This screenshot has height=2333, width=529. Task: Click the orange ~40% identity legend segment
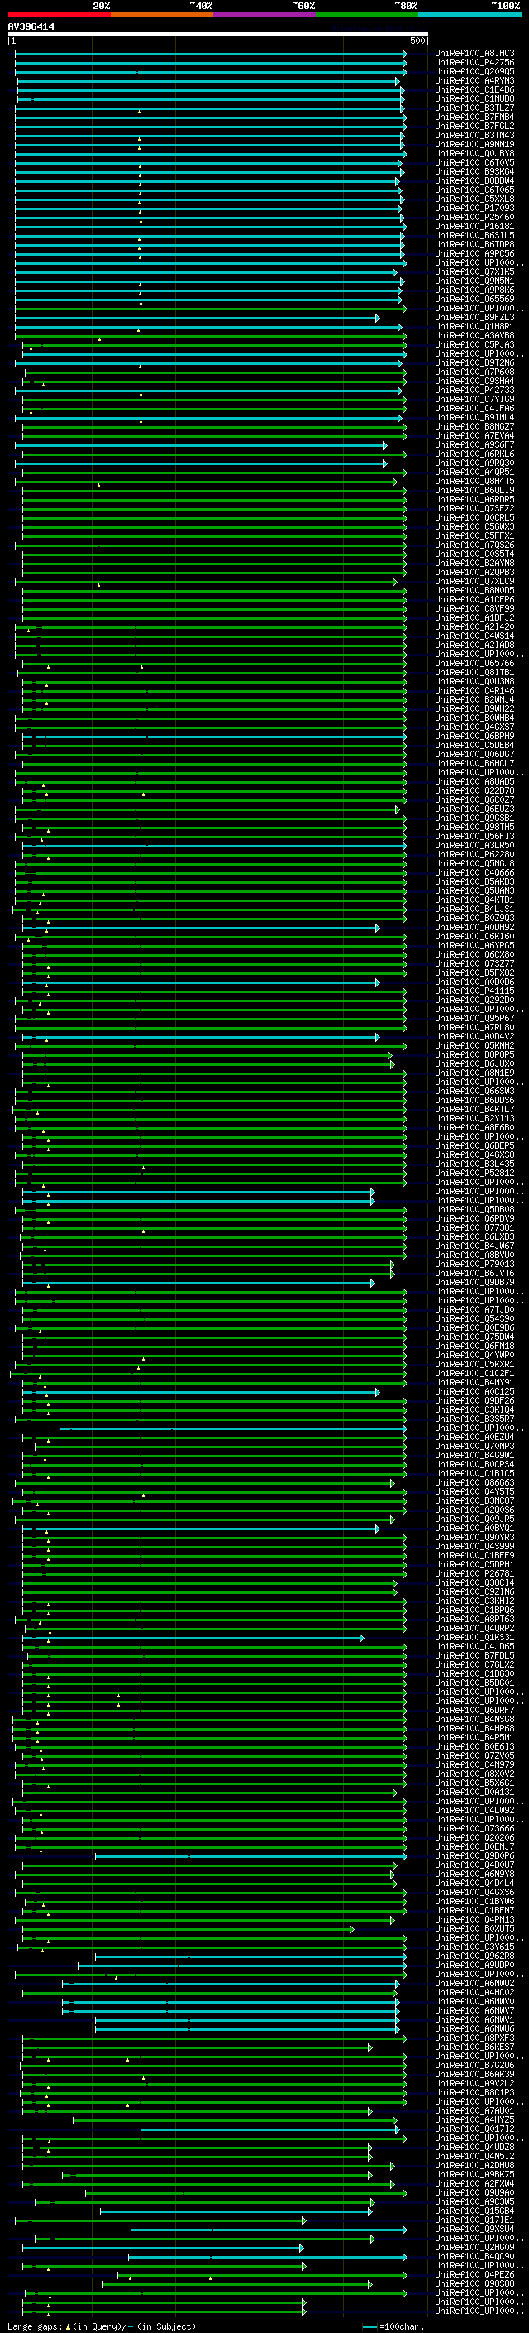161,15
